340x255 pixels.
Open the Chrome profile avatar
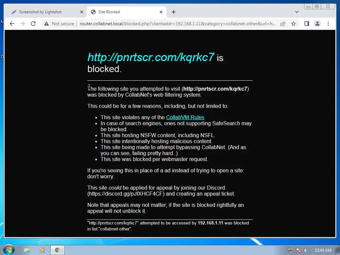tap(317, 24)
